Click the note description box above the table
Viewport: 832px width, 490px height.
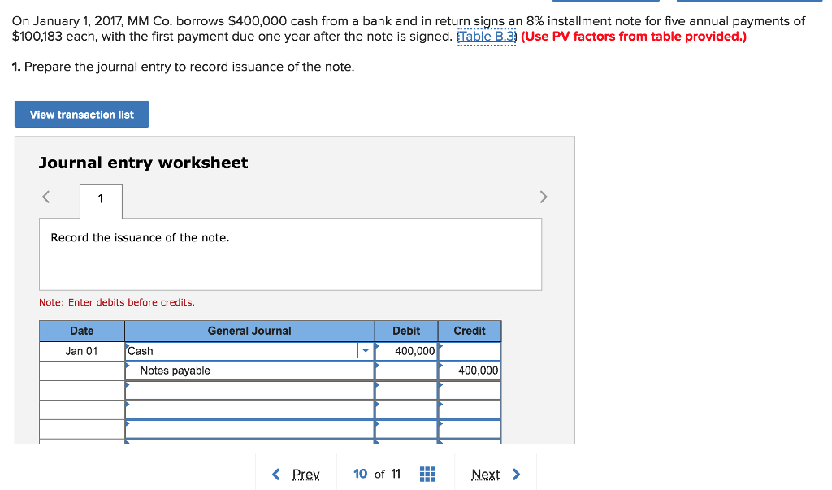tap(289, 252)
